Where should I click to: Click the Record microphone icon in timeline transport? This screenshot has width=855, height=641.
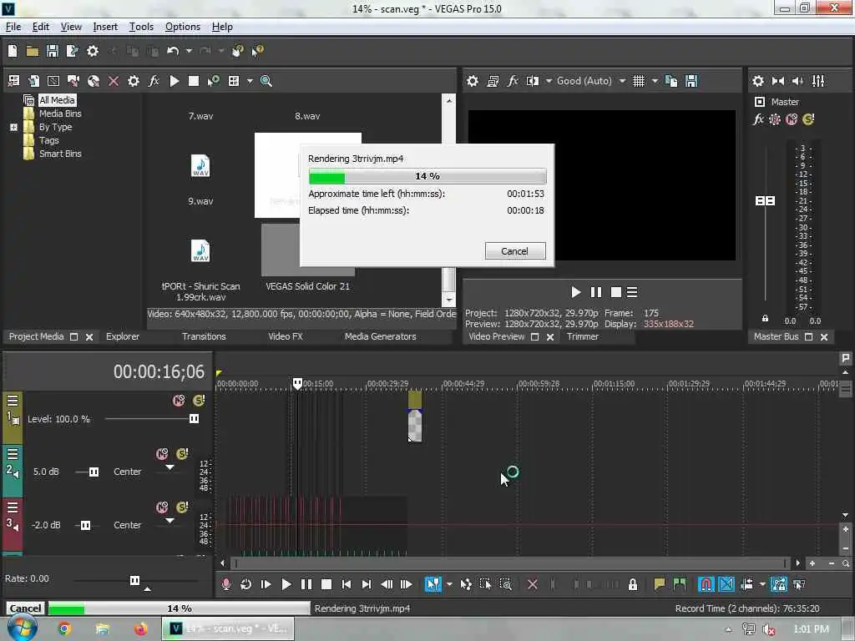coord(225,585)
